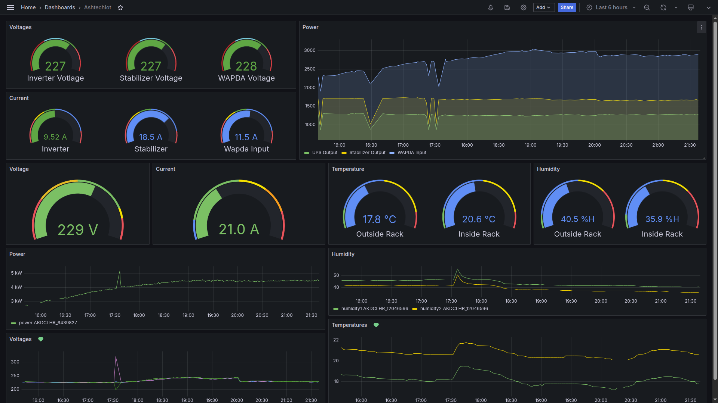This screenshot has height=403, width=718.
Task: Expand the refresh interval dropdown arrow
Action: click(x=676, y=7)
